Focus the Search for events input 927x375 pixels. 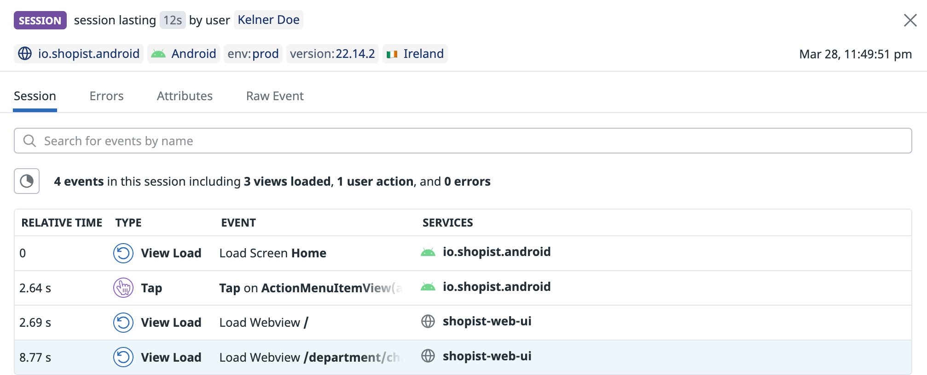[463, 141]
